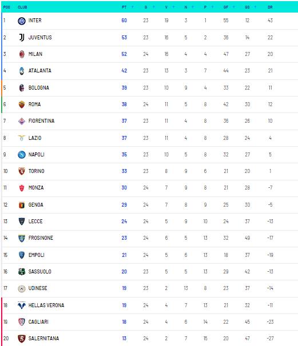
Task: Click the Juventus club logo
Action: (x=21, y=38)
